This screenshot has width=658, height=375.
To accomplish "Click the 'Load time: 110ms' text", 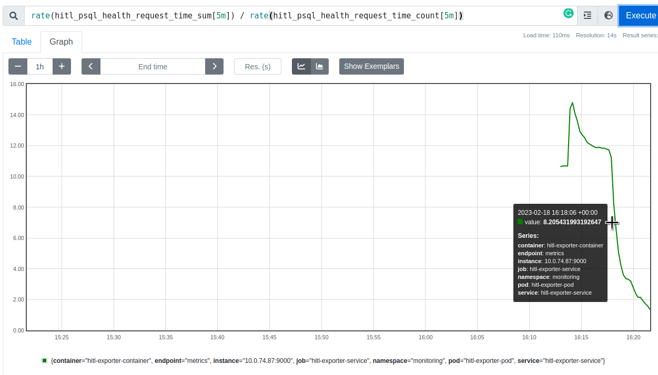I will point(546,35).
